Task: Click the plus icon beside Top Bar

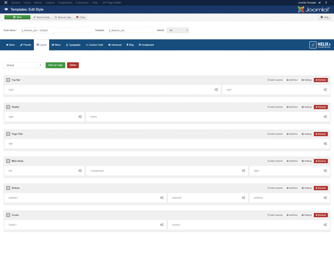Action: pos(8,80)
